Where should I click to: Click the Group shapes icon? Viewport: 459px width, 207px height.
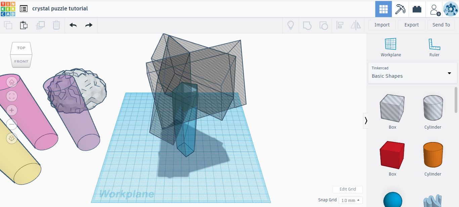coord(307,25)
